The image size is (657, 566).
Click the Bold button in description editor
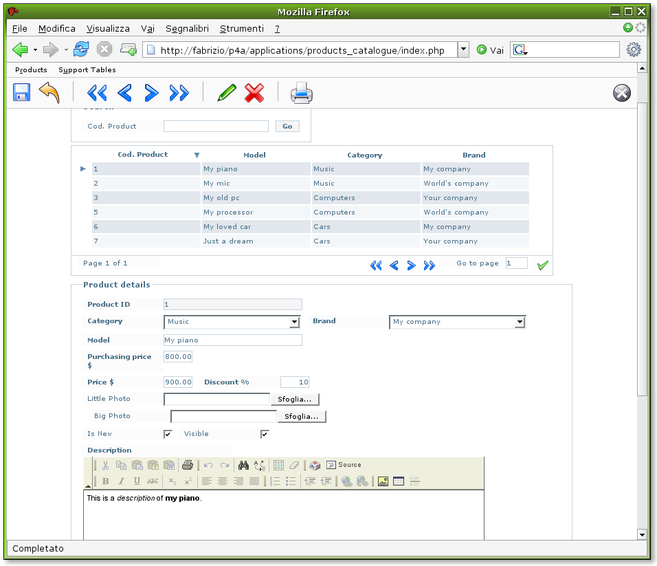tap(105, 481)
